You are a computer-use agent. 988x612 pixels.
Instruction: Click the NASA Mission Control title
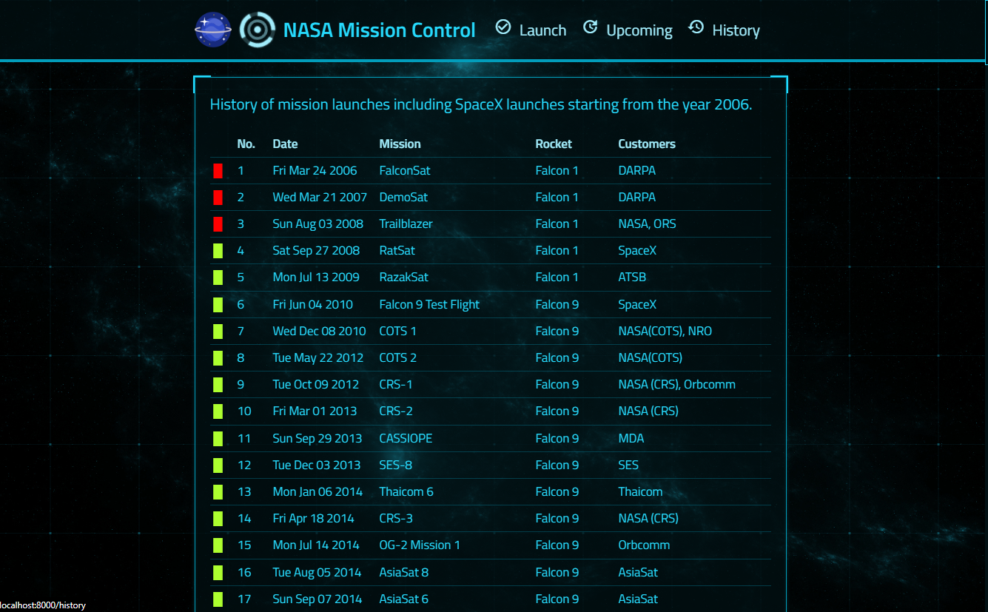(x=380, y=30)
